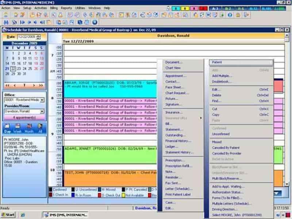Click the empty 7:00 time slot
This screenshot has height=219, width=292.
pyautogui.click(x=174, y=47)
